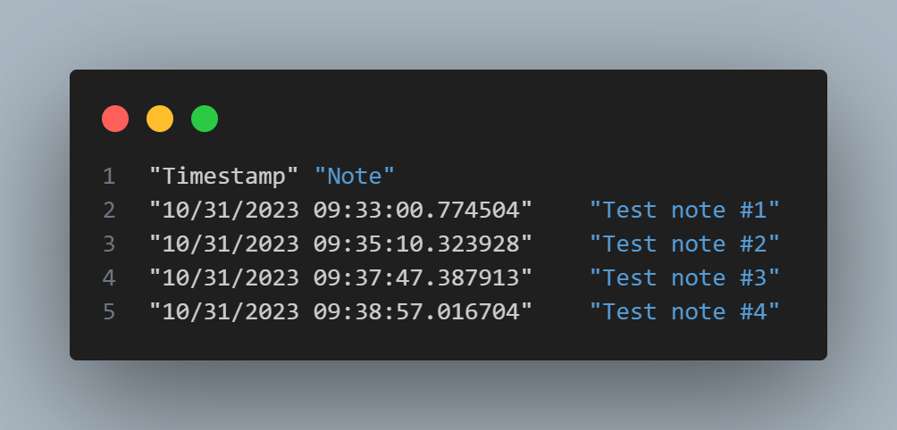Click the yellow minimize dot
The image size is (897, 430).
160,119
